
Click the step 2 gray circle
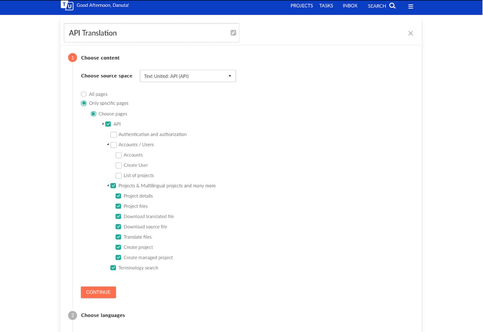coord(72,316)
